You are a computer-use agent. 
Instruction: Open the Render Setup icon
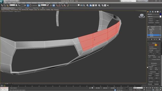coord(102,5)
